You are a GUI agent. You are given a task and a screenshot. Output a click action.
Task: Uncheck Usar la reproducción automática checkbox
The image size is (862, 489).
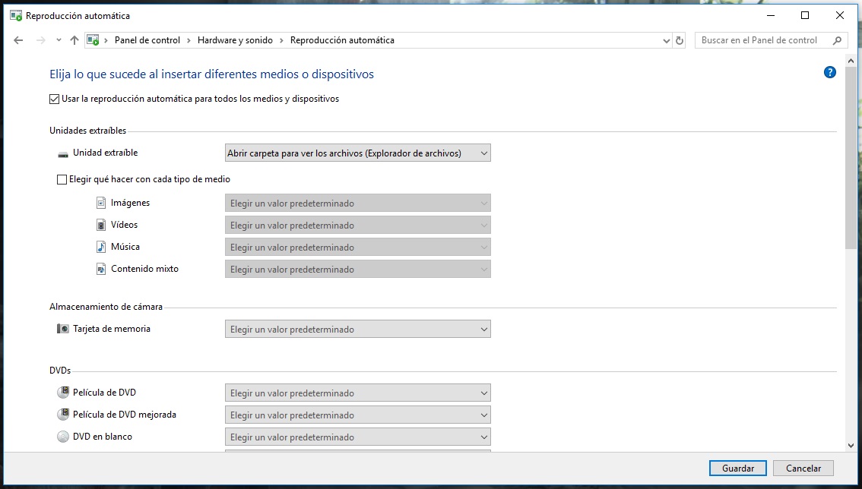(54, 99)
